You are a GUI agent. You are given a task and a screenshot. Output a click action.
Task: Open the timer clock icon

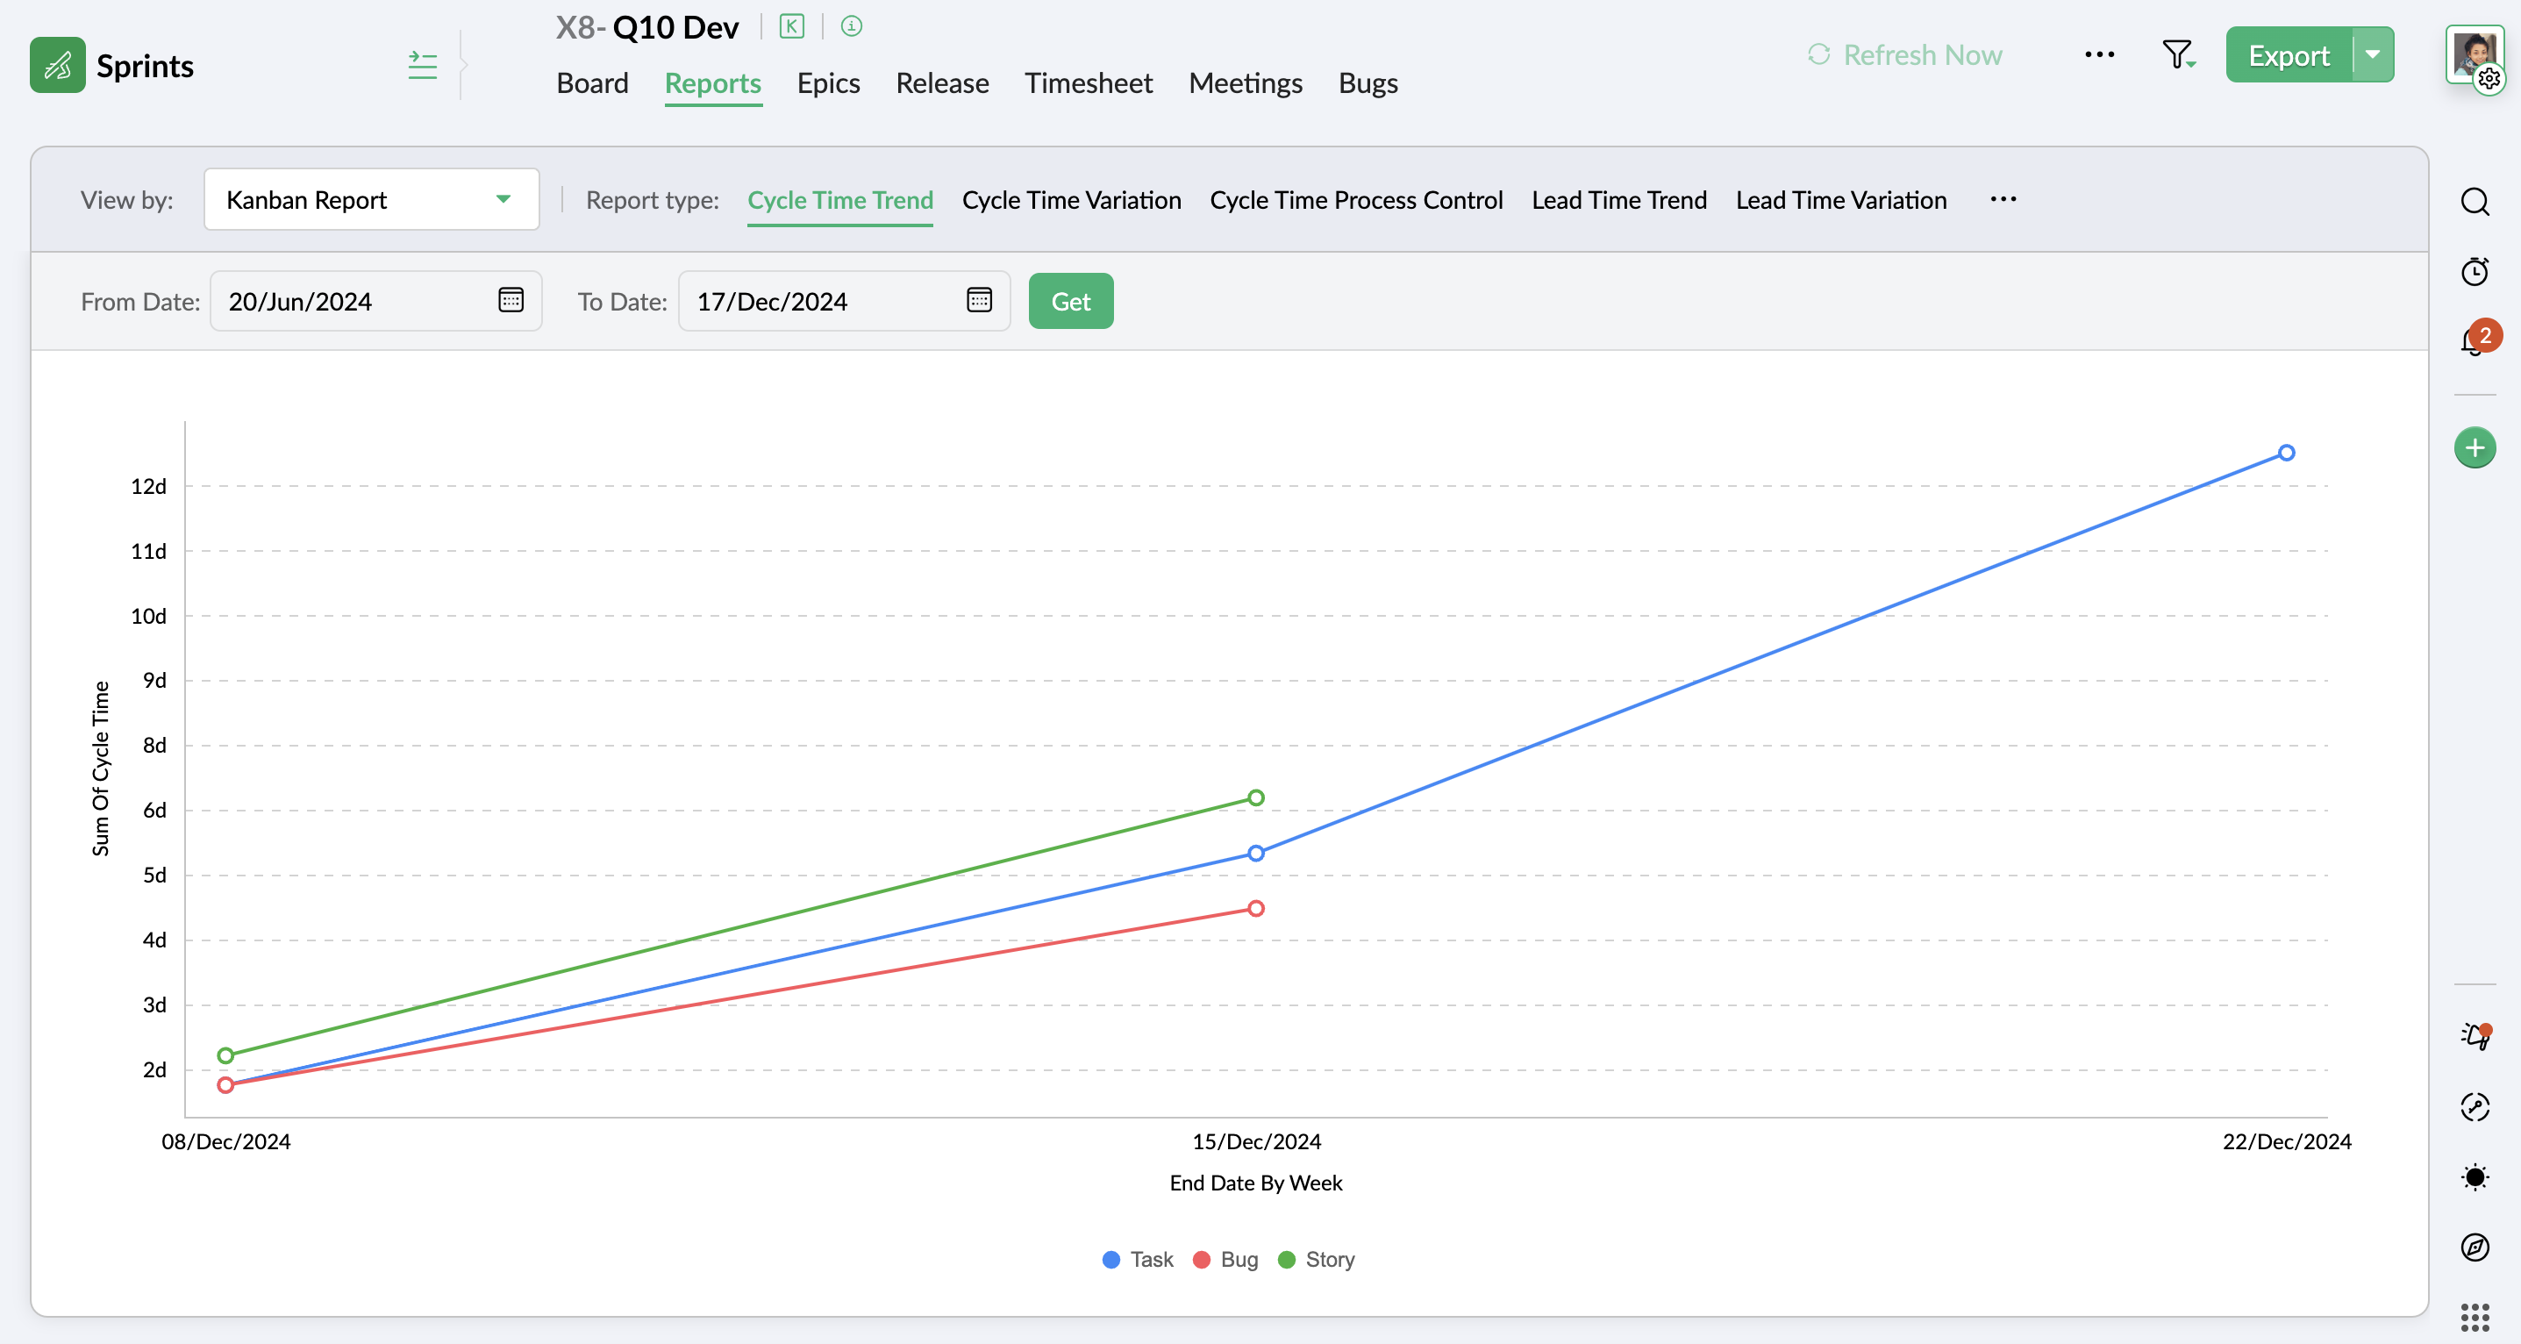2474,271
